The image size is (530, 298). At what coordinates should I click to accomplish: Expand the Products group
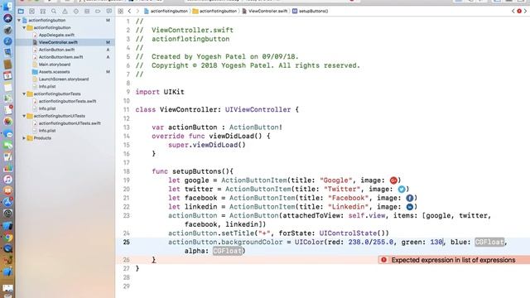(24, 138)
